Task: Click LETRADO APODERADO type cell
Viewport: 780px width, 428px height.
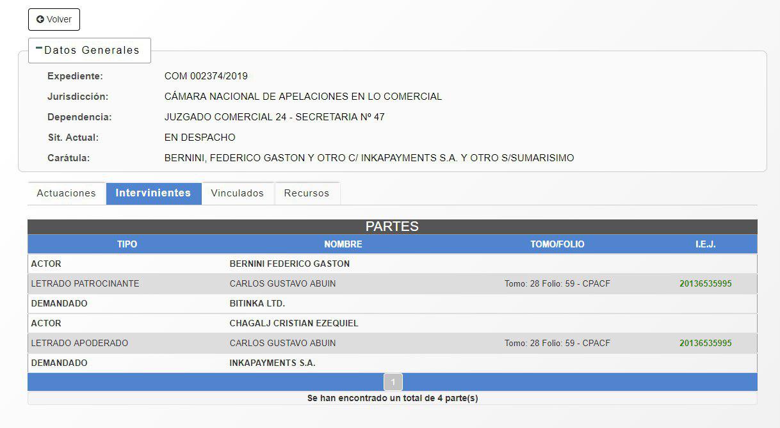Action: 79,343
